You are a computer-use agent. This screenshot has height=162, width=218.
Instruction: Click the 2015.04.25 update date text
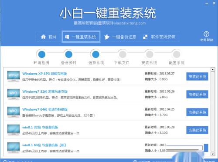pyautogui.click(x=167, y=109)
